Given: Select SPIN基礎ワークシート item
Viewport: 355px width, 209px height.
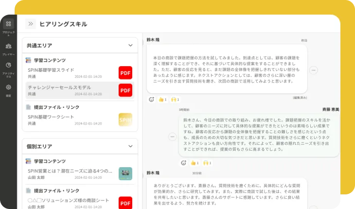Looking at the screenshot, I should (80, 120).
